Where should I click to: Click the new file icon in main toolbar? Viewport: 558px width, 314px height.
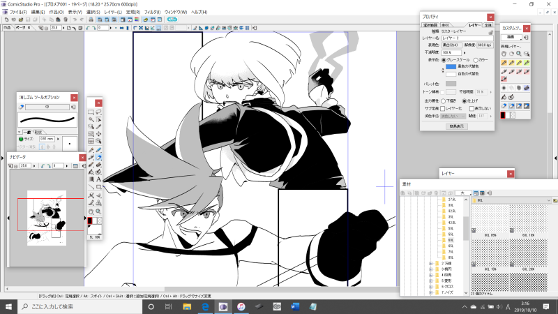pos(6,20)
